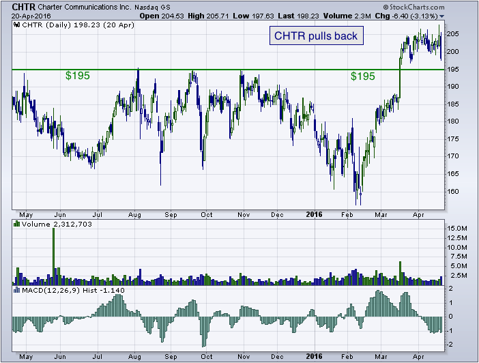Click the Mar label under the MACD panel
The image size is (479, 363).
[x=381, y=357]
